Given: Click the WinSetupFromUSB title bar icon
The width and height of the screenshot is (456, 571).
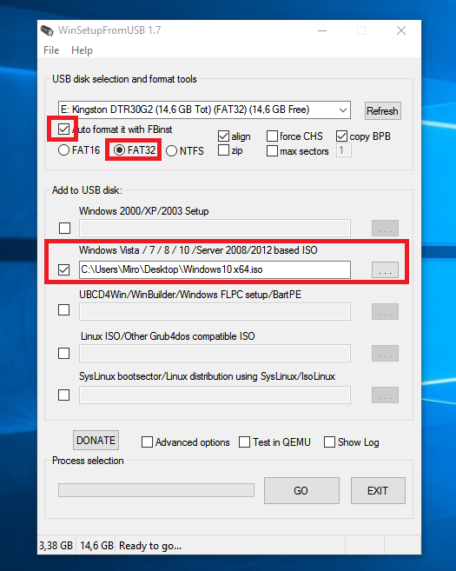Looking at the screenshot, I should pyautogui.click(x=47, y=30).
